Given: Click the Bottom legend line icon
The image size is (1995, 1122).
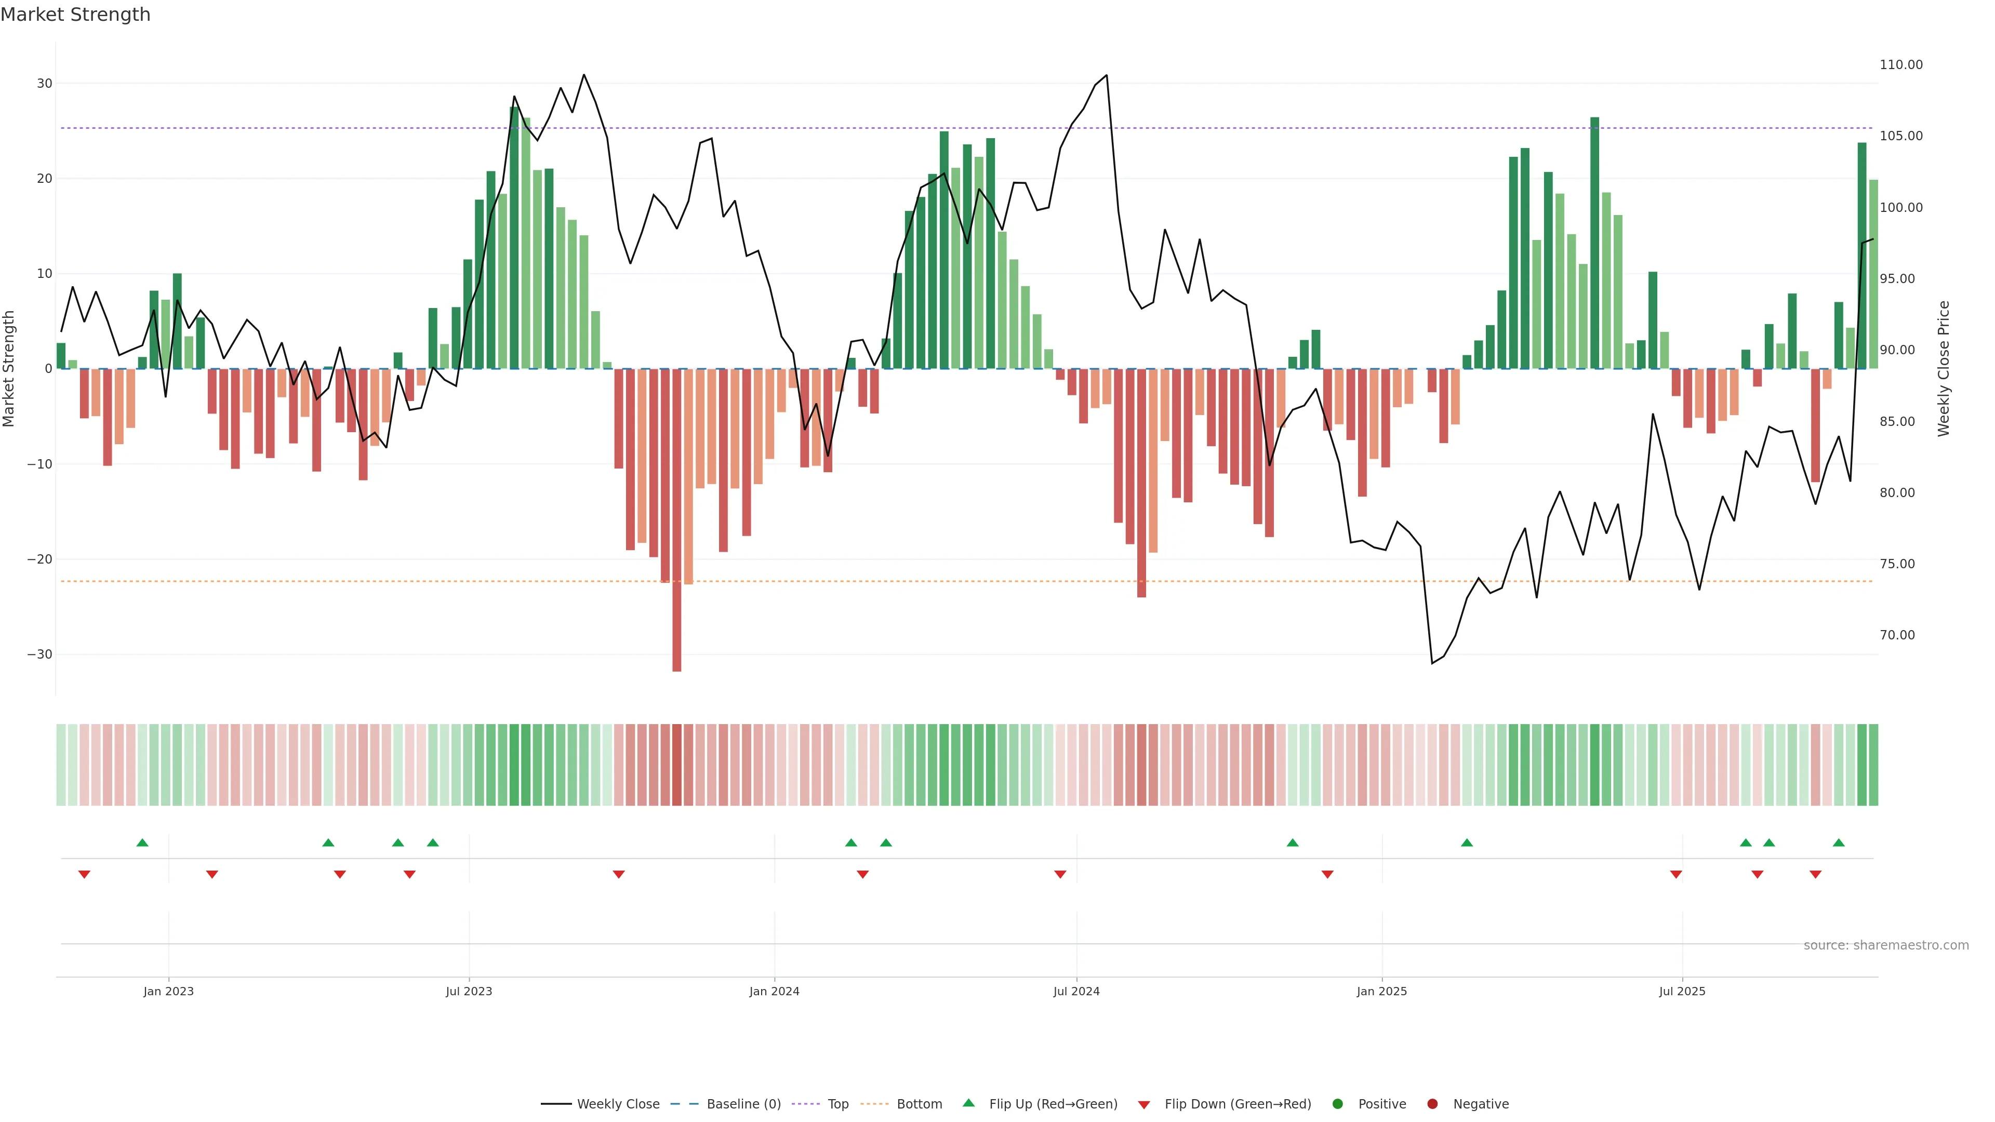Looking at the screenshot, I should point(874,1103).
